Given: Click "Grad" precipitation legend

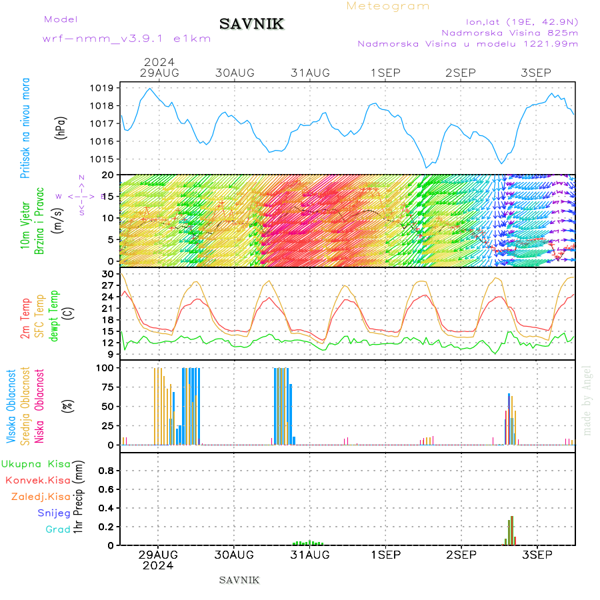Looking at the screenshot, I should tap(58, 529).
